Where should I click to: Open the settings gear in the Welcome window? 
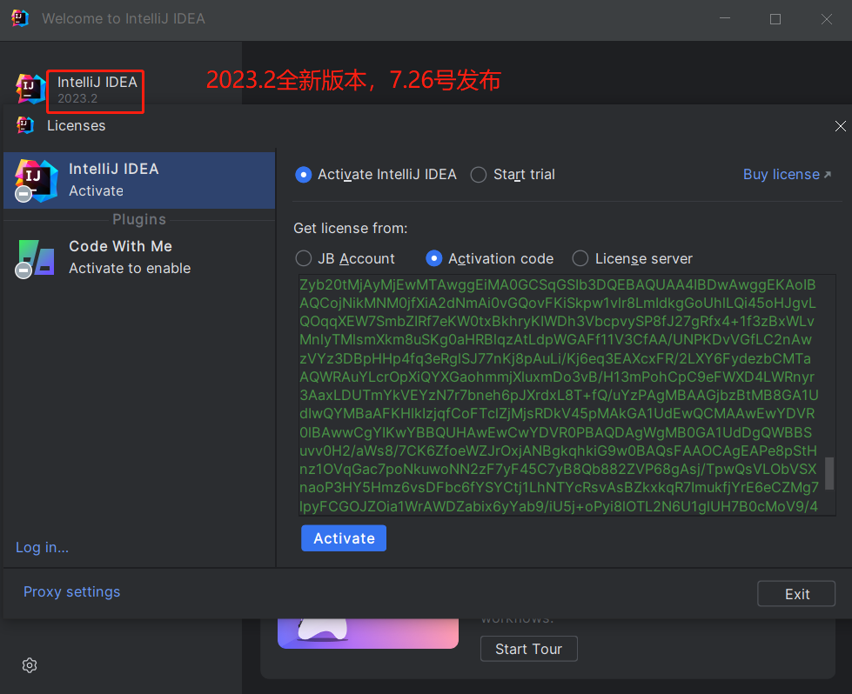(30, 665)
